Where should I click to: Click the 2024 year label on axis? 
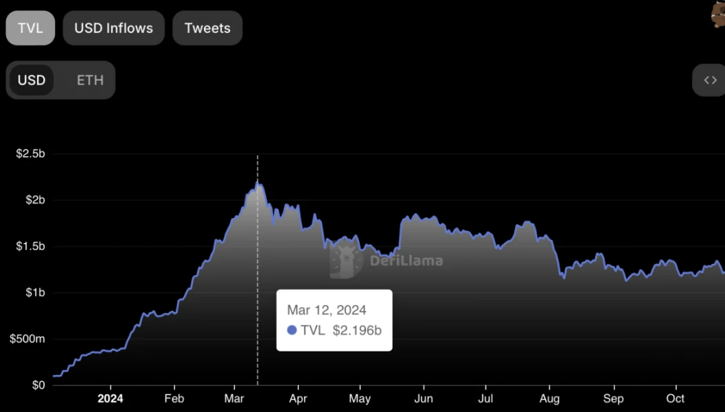pos(110,398)
